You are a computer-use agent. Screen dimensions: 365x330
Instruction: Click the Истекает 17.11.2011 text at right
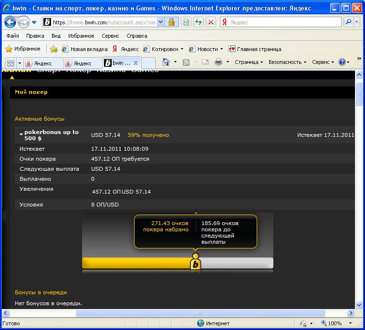(x=325, y=135)
